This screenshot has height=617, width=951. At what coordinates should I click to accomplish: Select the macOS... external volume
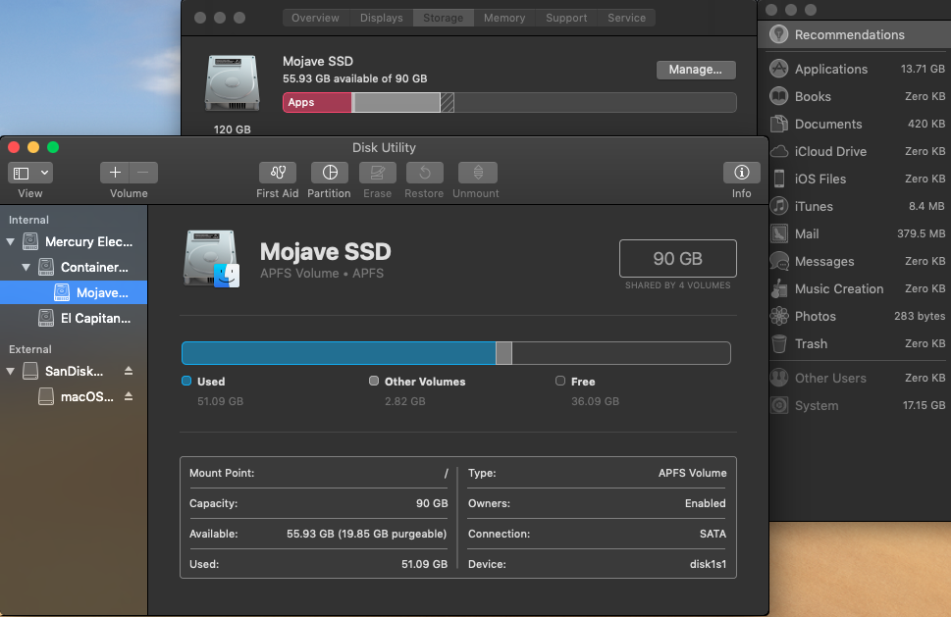tap(74, 397)
